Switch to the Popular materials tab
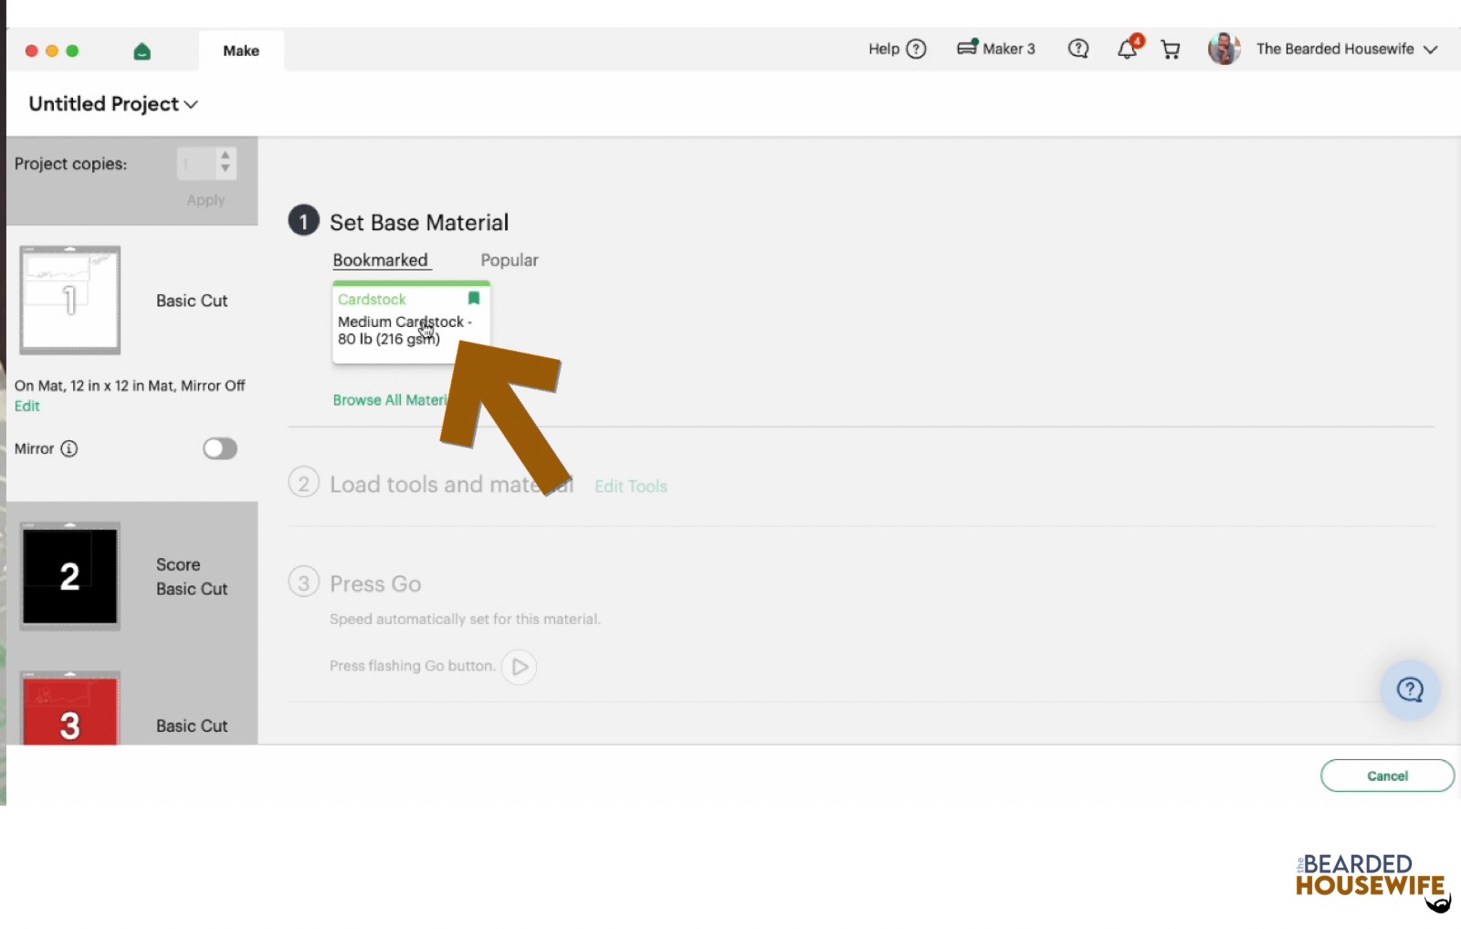1461x929 pixels. 510,260
